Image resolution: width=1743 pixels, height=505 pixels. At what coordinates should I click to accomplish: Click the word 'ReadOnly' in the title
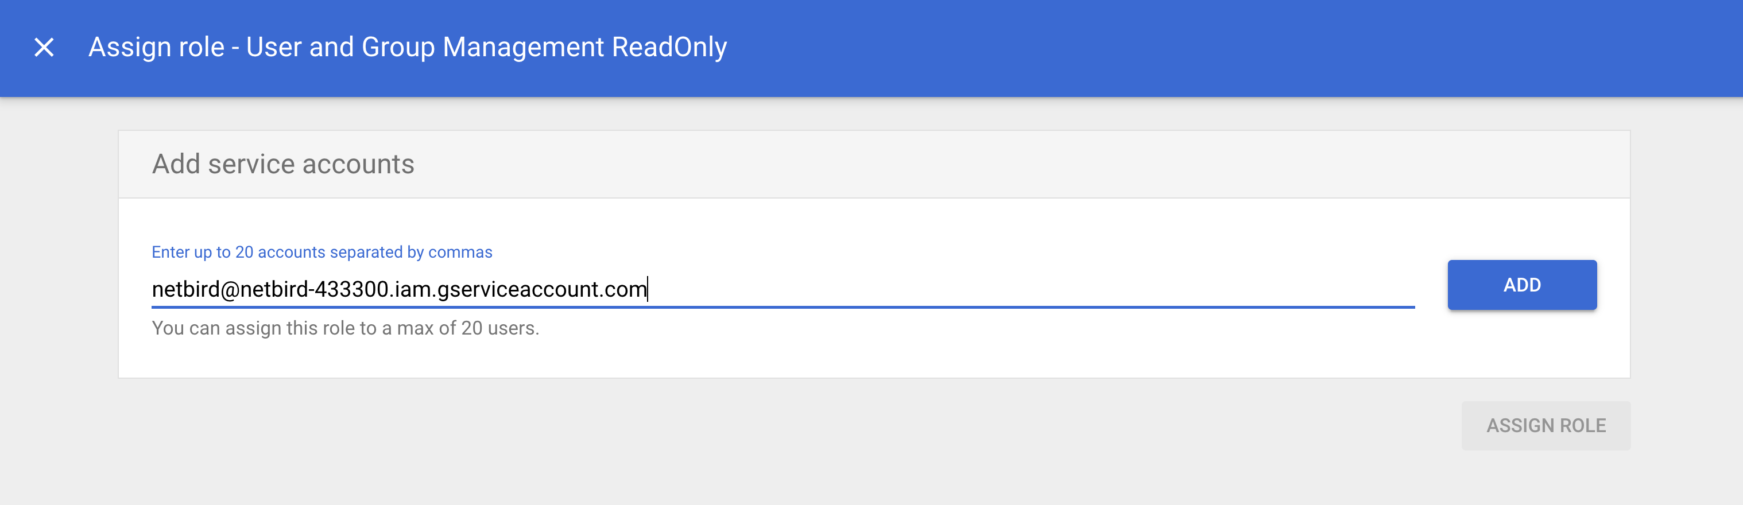pyautogui.click(x=668, y=47)
